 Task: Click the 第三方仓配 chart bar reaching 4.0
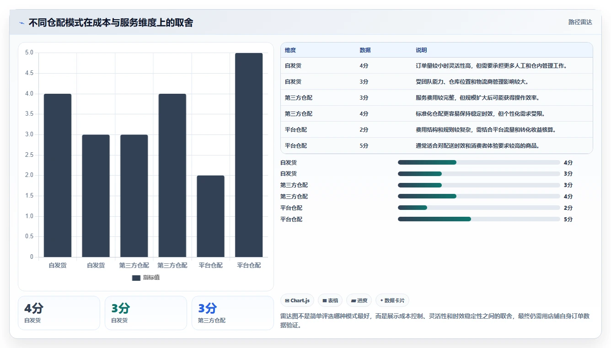click(x=172, y=175)
